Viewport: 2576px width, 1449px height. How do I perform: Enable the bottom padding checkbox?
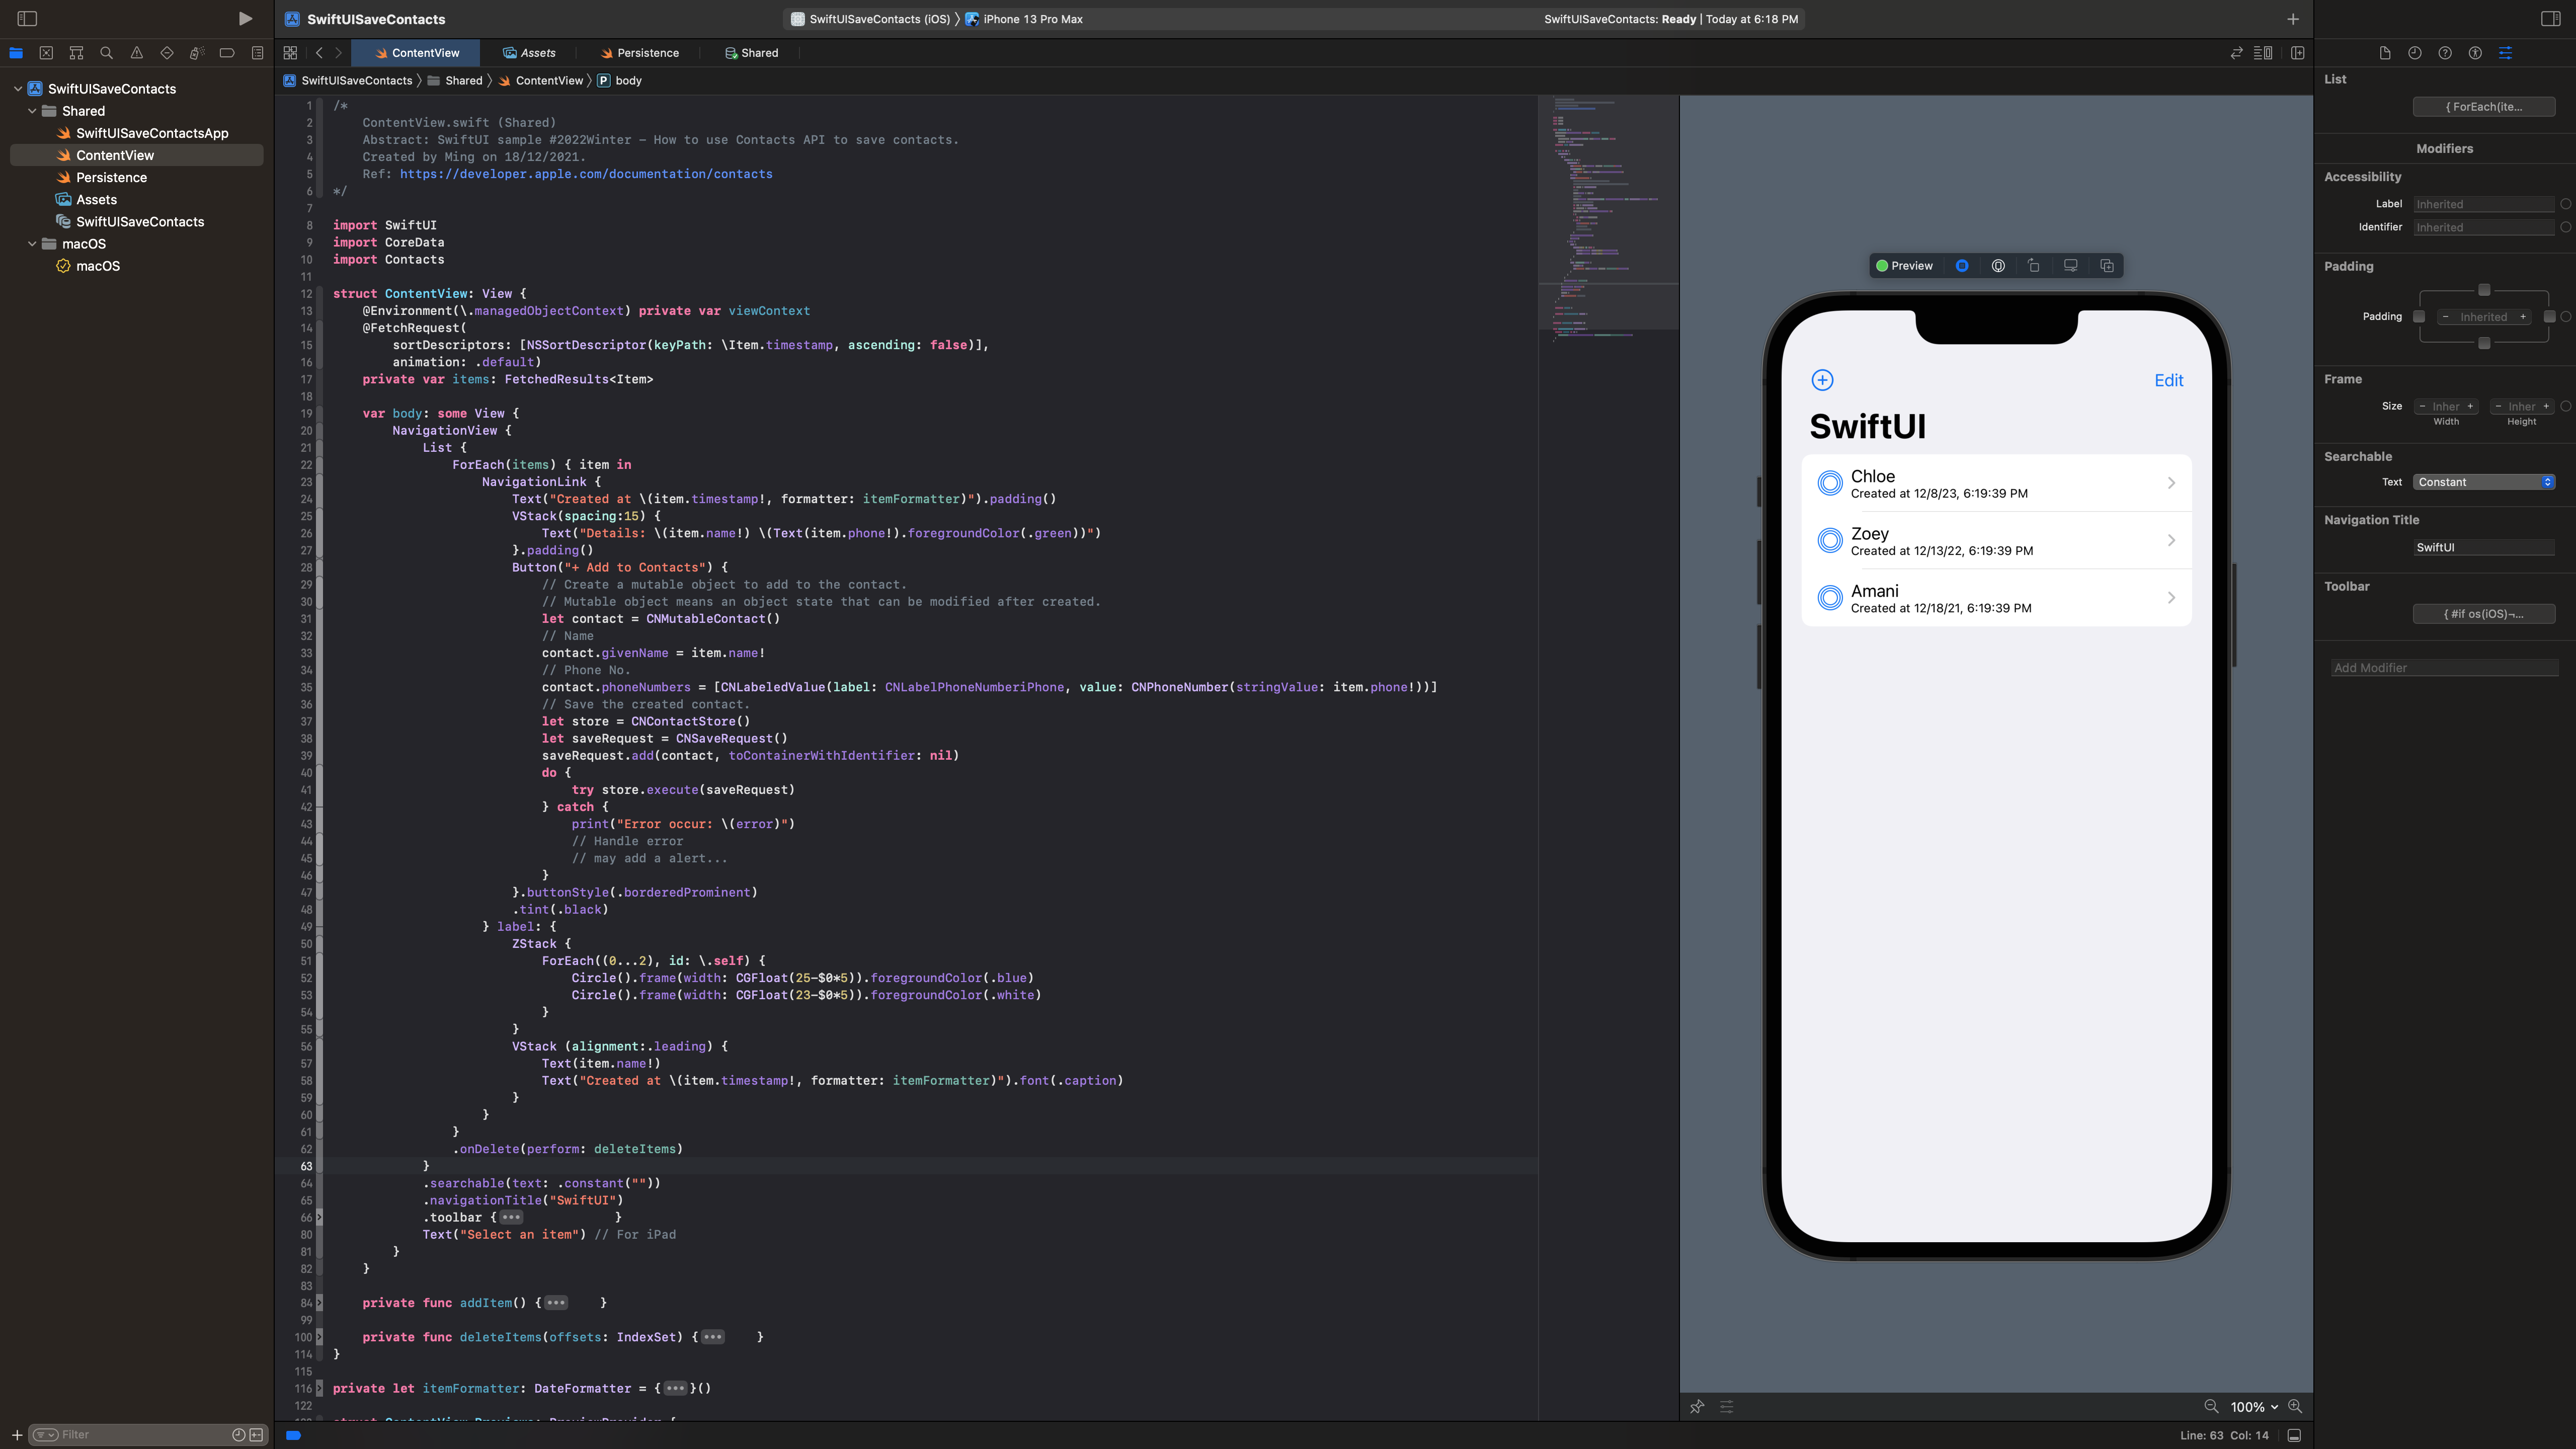pos(2484,343)
